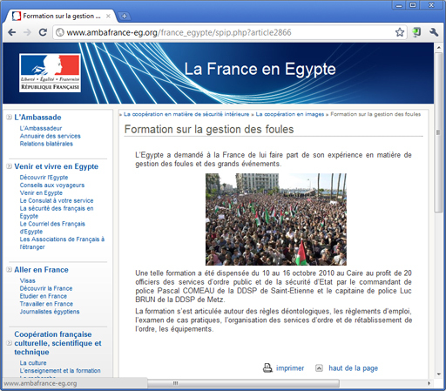Screen dimensions: 446x391
Task: Open La sécurité des français en Egypte link
Action: [57, 212]
